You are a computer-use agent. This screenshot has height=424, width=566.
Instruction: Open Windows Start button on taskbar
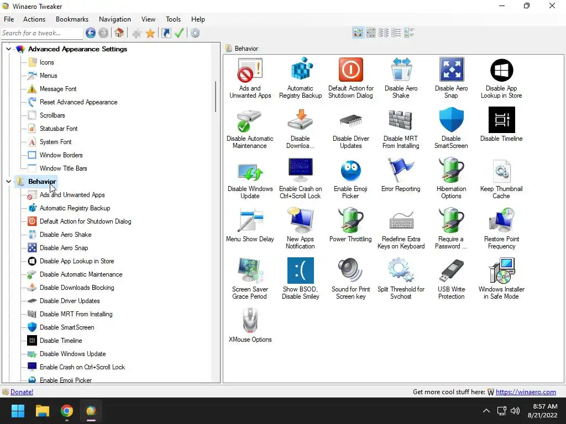[x=18, y=411]
